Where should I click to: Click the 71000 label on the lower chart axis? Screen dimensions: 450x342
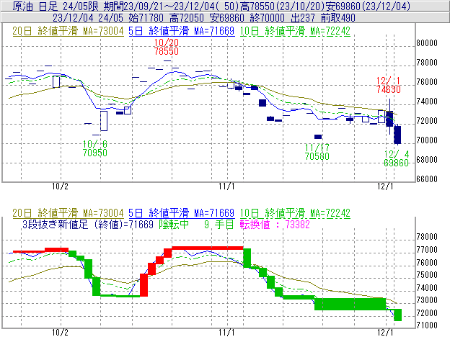[427, 325]
